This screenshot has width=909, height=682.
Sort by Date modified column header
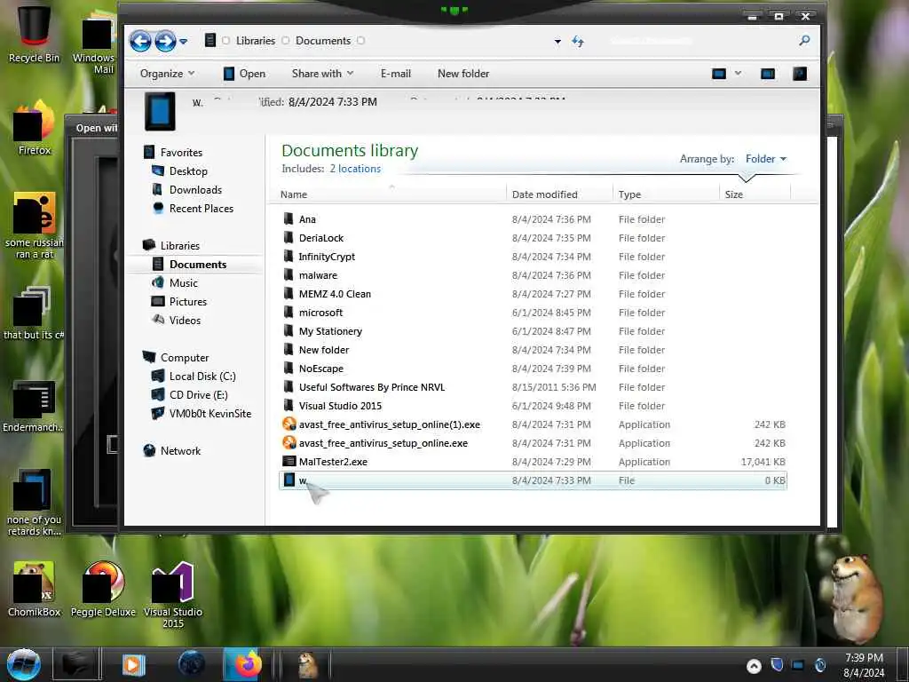[559, 194]
